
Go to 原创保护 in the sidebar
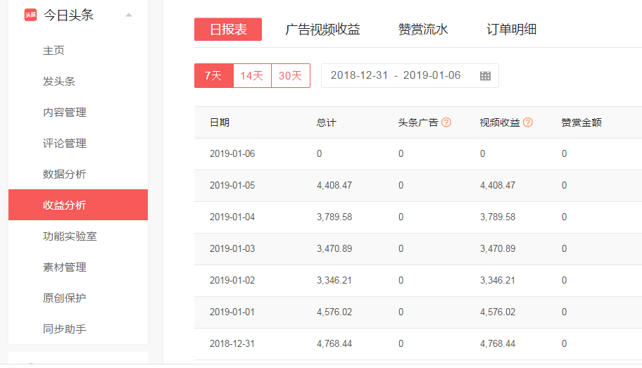tap(64, 298)
